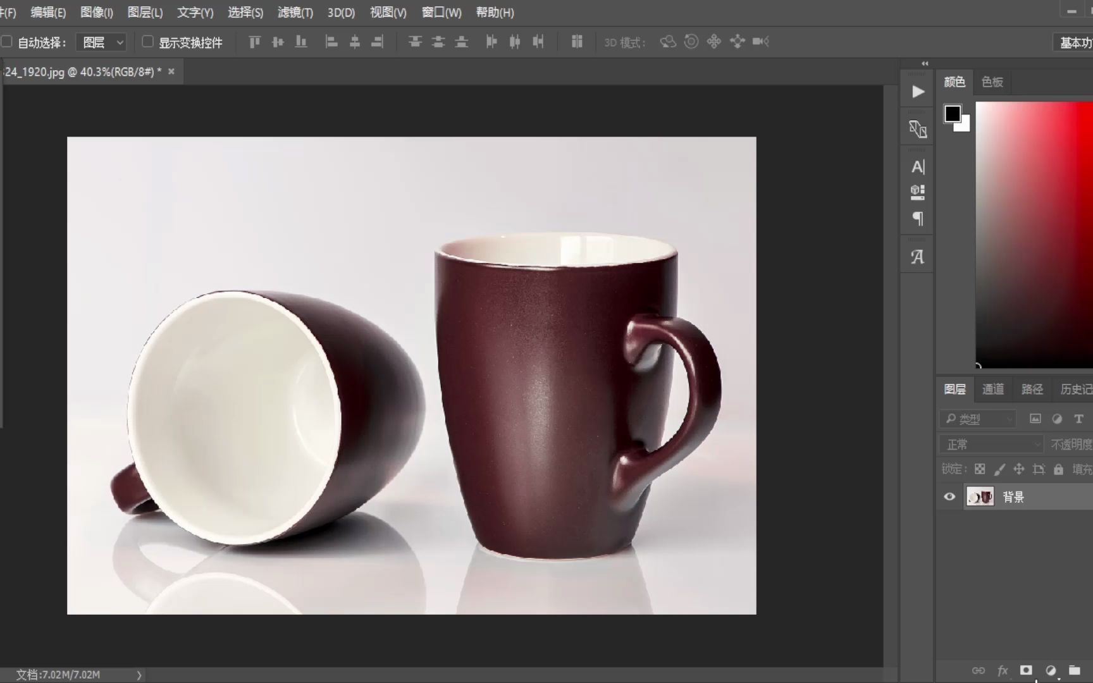The width and height of the screenshot is (1093, 683).
Task: Click the auto-align layers icon
Action: 577,42
